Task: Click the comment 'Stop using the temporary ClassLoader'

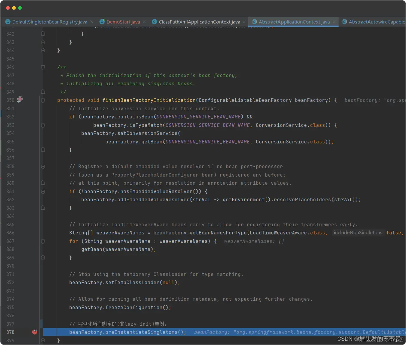Action: click(157, 274)
